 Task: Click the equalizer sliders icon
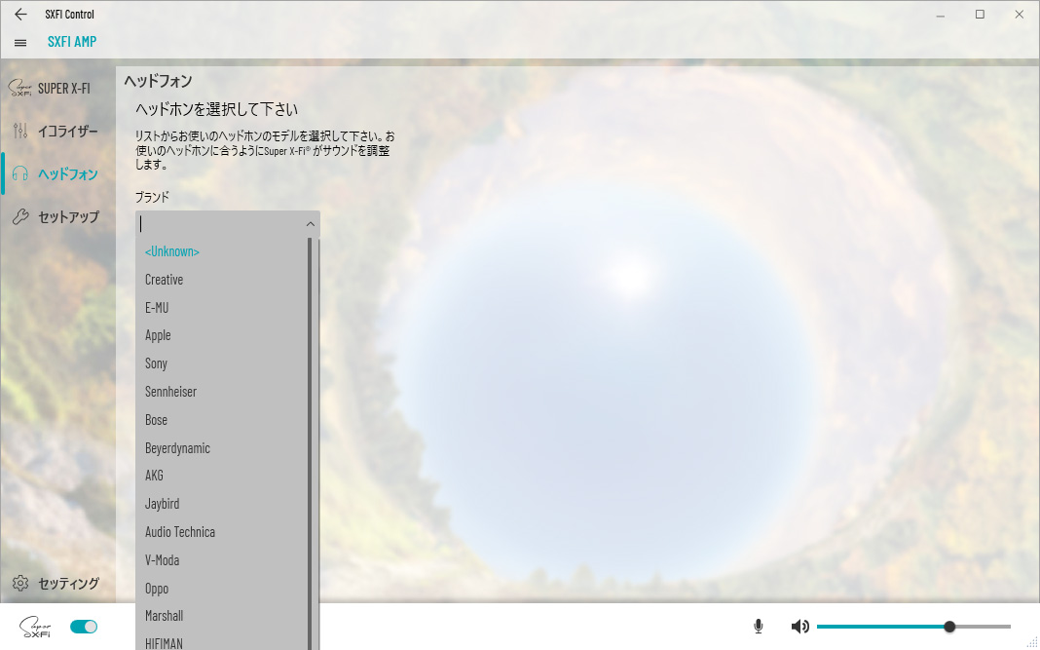point(20,132)
